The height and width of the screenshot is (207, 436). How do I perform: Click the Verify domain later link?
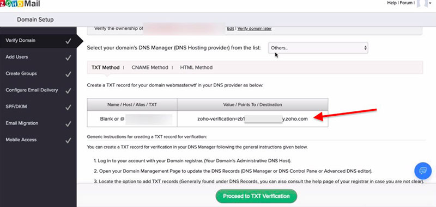coord(255,29)
